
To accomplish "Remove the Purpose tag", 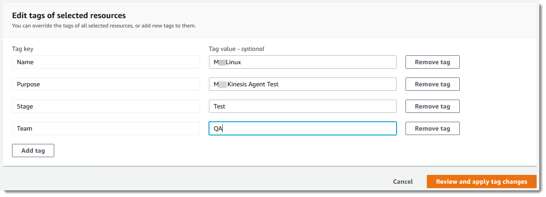I will pyautogui.click(x=432, y=84).
